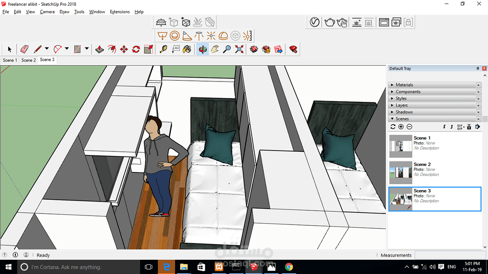The image size is (488, 274).
Task: Click the highlighted Orbit tool
Action: (x=203, y=49)
